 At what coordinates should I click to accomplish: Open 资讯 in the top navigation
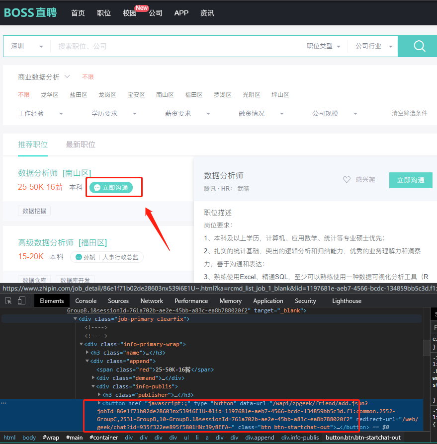[x=207, y=13]
